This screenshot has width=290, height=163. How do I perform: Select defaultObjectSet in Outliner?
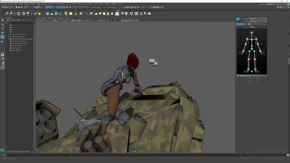(17, 50)
